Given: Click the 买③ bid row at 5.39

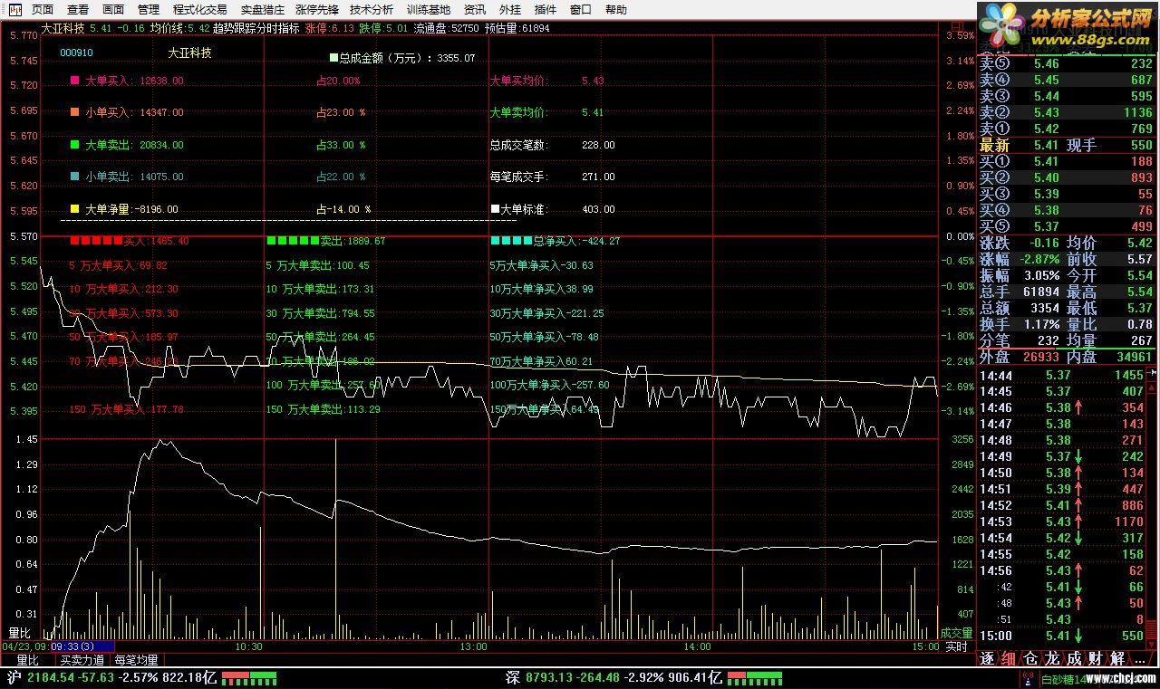Looking at the screenshot, I should click(1067, 194).
